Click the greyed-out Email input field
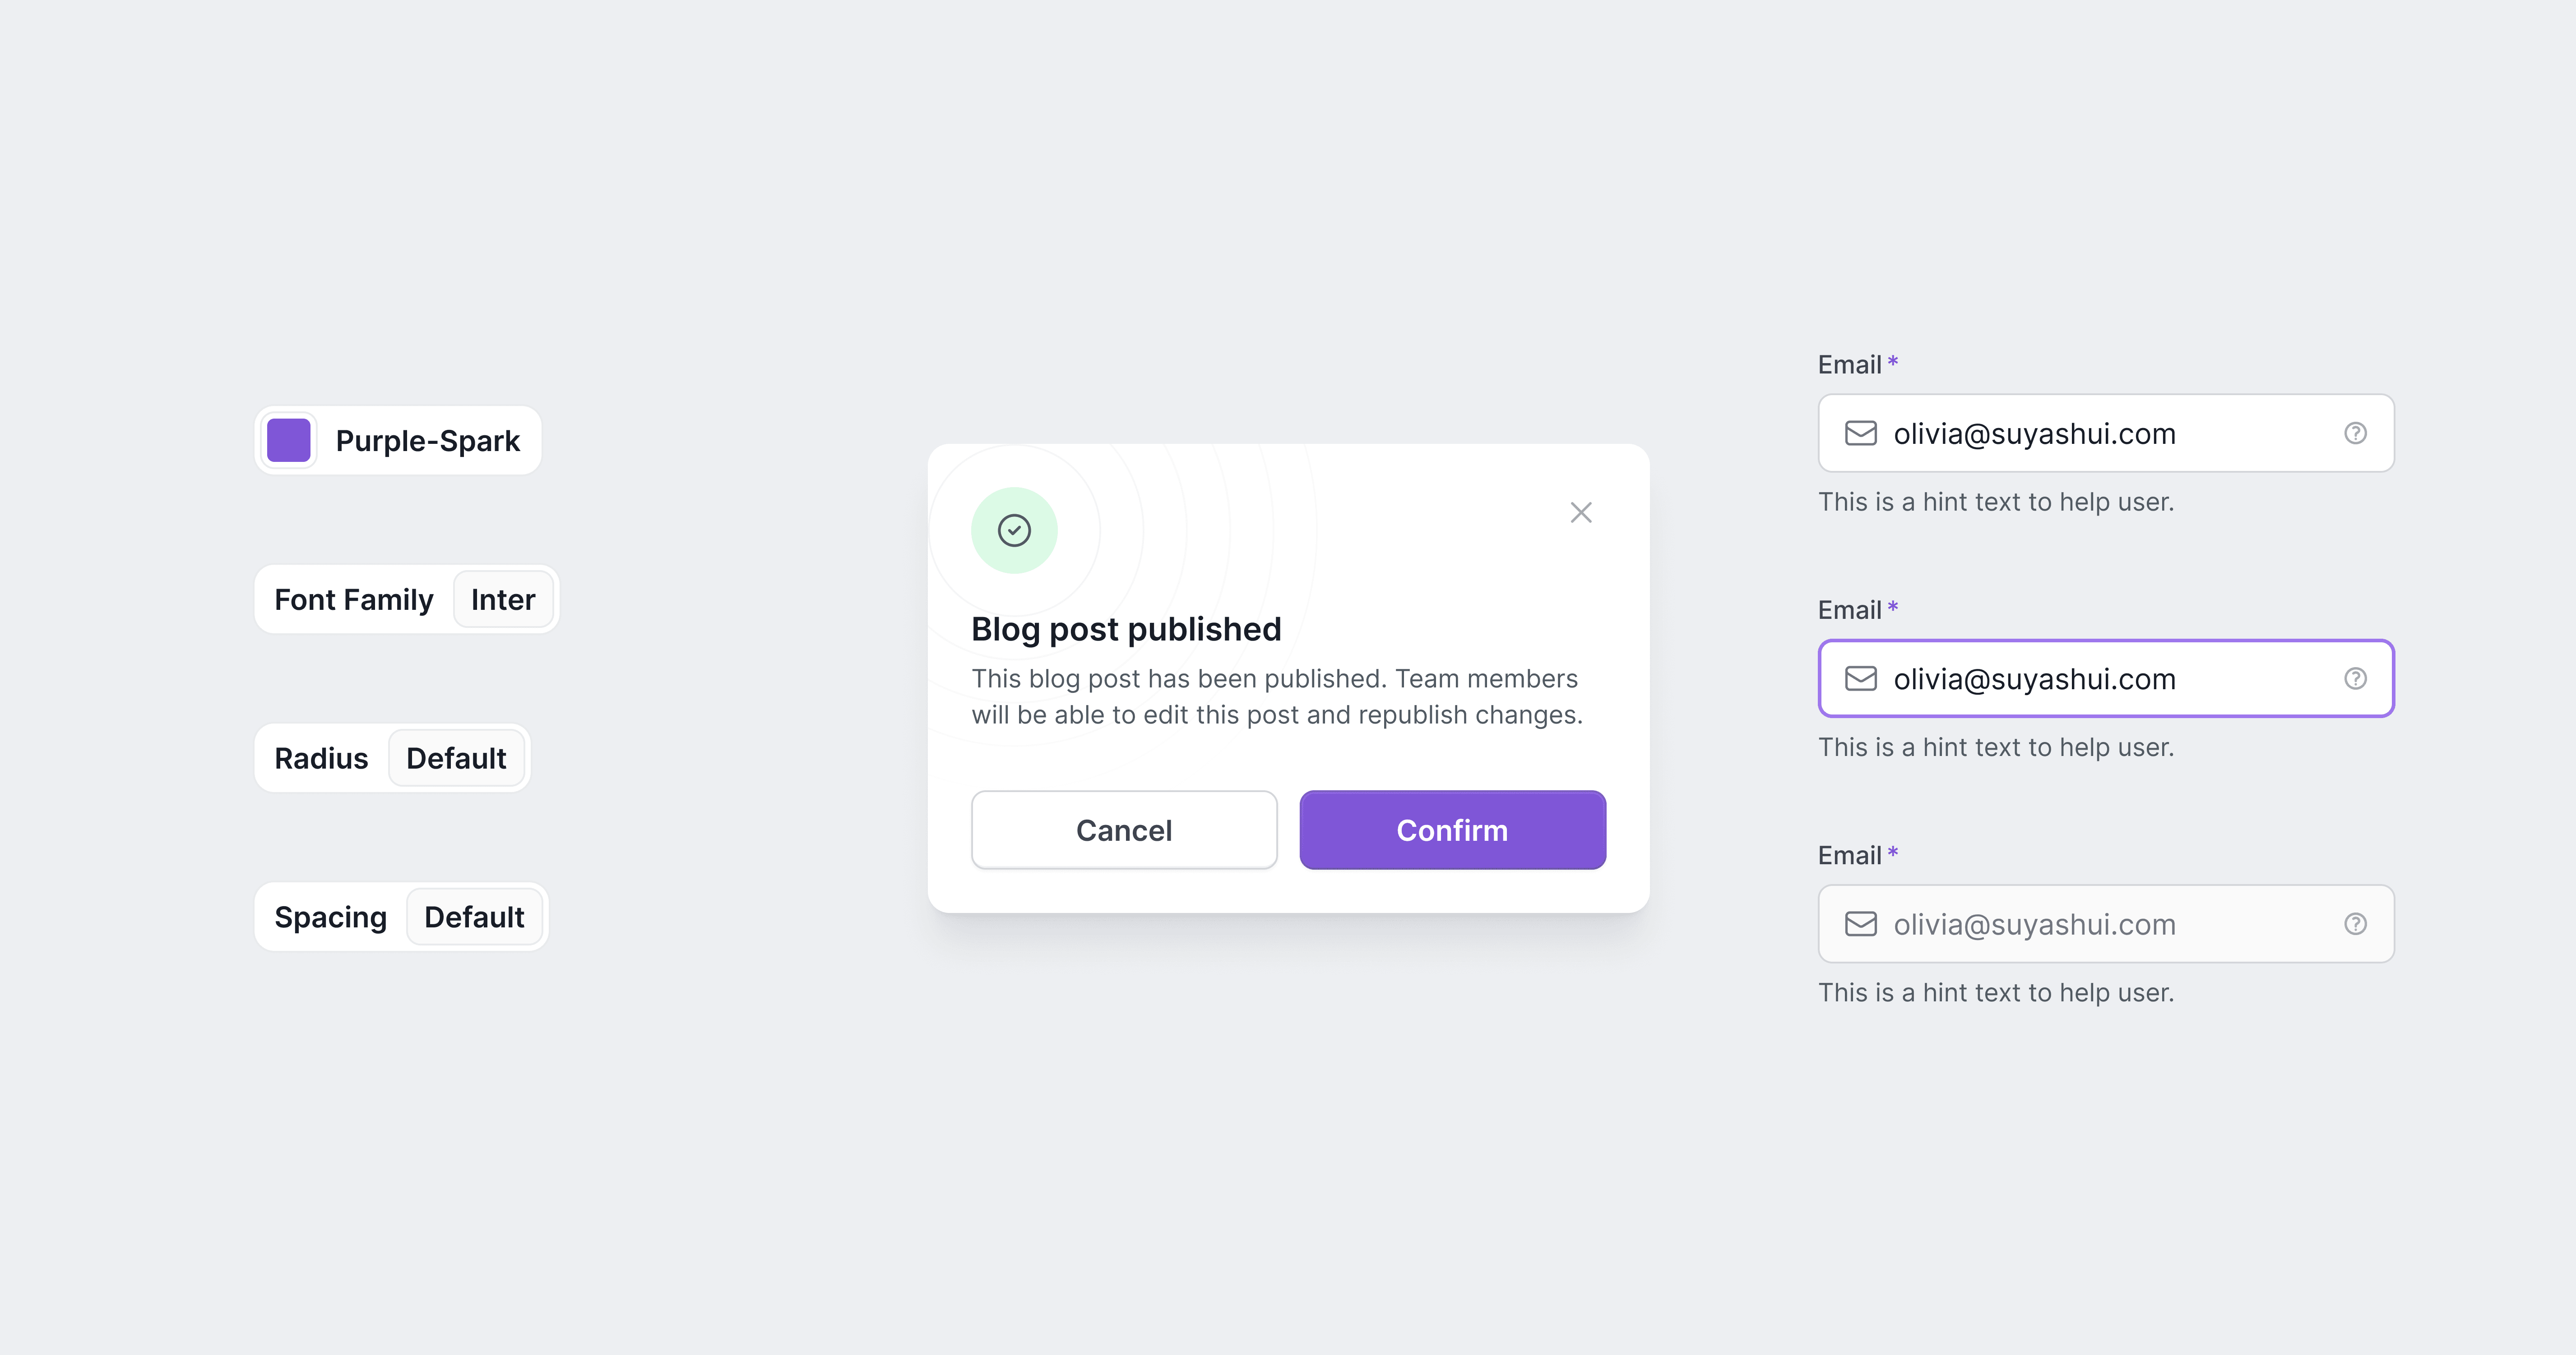Screen dimensions: 2576x1355 point(2106,924)
